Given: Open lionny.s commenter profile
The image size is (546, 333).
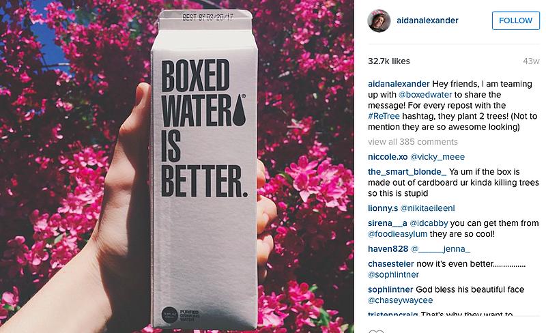Looking at the screenshot, I should (383, 208).
